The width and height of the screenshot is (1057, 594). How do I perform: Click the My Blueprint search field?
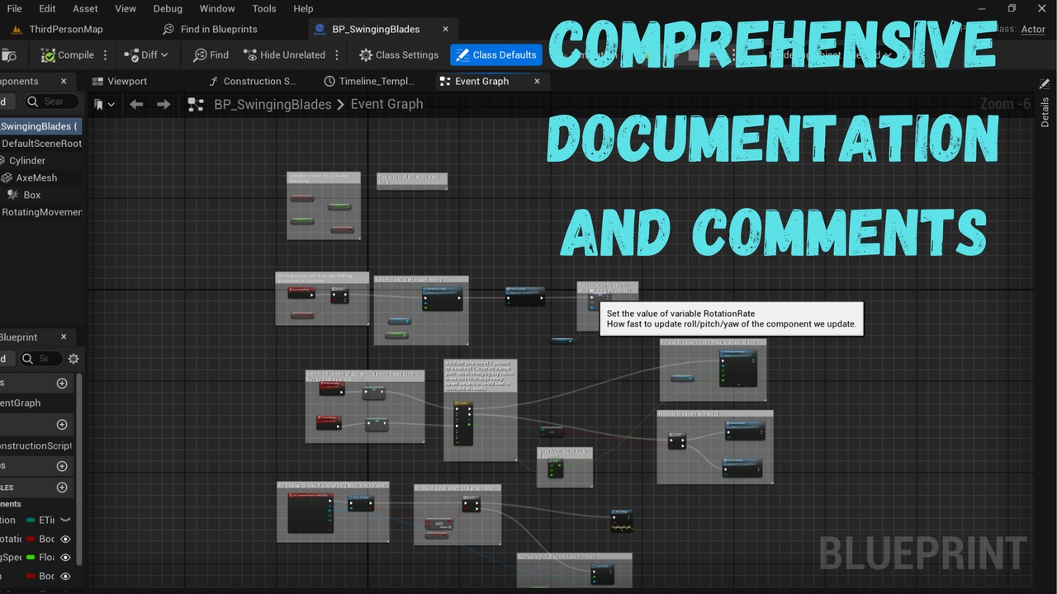[40, 358]
